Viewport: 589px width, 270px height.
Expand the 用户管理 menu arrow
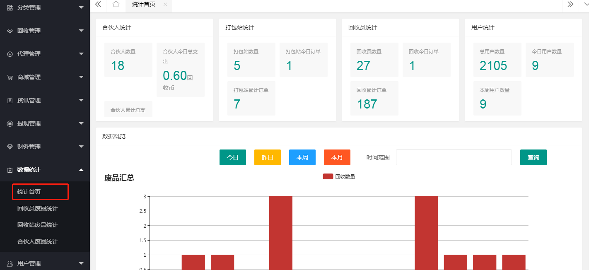(81, 263)
